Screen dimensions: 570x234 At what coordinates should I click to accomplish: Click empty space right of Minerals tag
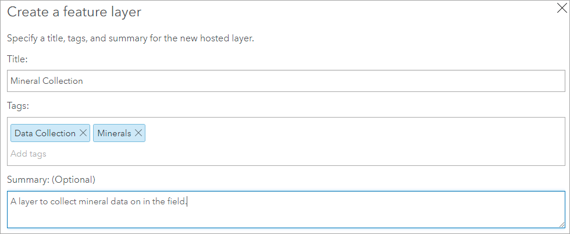(x=349, y=133)
